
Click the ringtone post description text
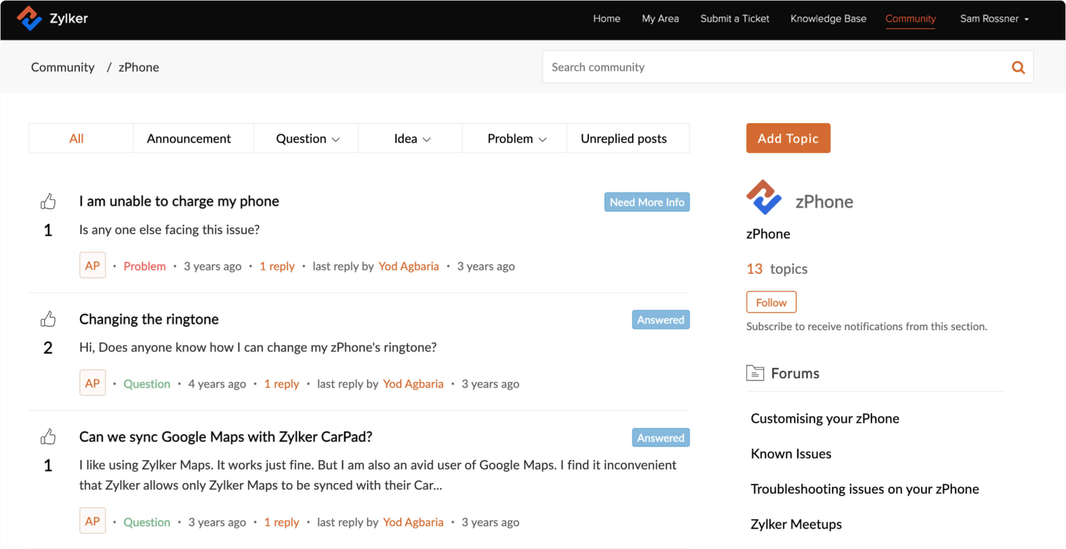coord(258,347)
